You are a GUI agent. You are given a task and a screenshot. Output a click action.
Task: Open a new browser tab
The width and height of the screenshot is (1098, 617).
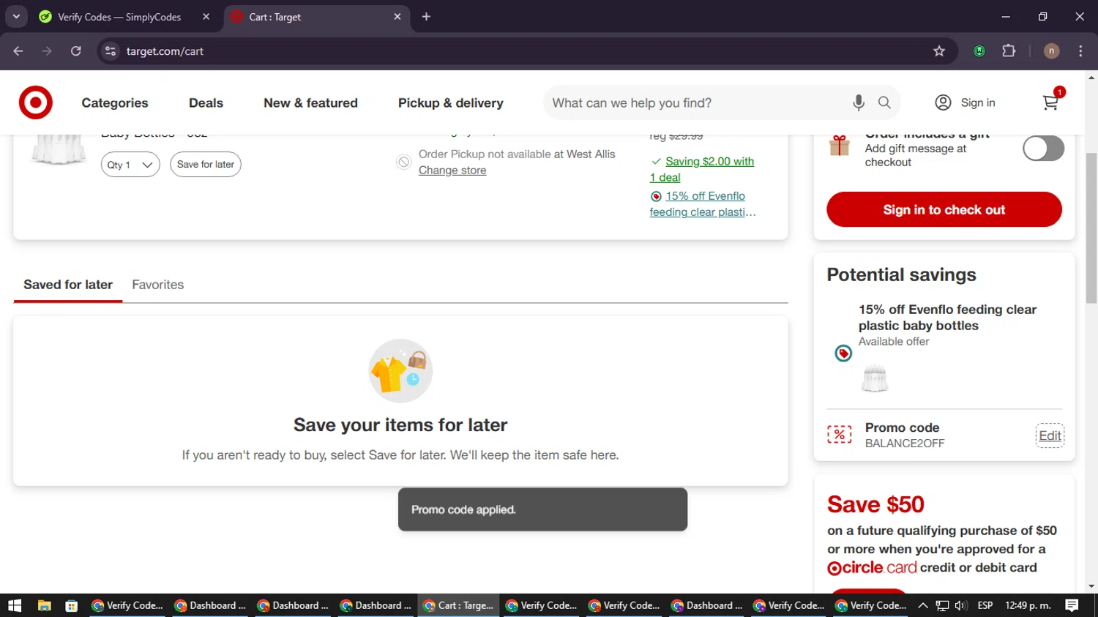426,17
